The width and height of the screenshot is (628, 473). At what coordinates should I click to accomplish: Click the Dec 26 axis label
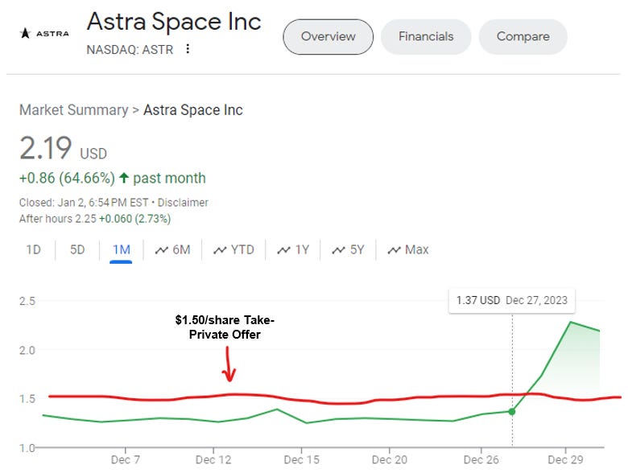pos(481,459)
